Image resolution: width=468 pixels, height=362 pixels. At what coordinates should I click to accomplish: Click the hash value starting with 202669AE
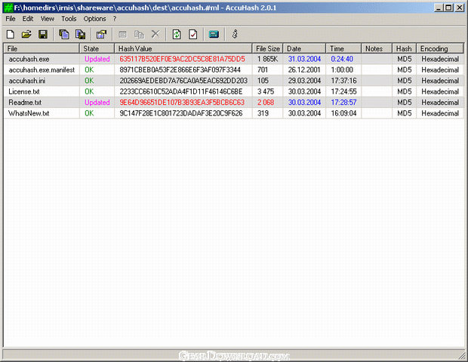click(x=183, y=81)
